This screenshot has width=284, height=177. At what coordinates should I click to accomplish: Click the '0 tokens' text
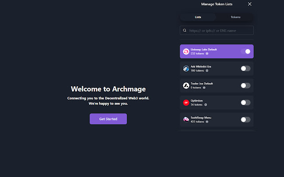tap(196, 88)
